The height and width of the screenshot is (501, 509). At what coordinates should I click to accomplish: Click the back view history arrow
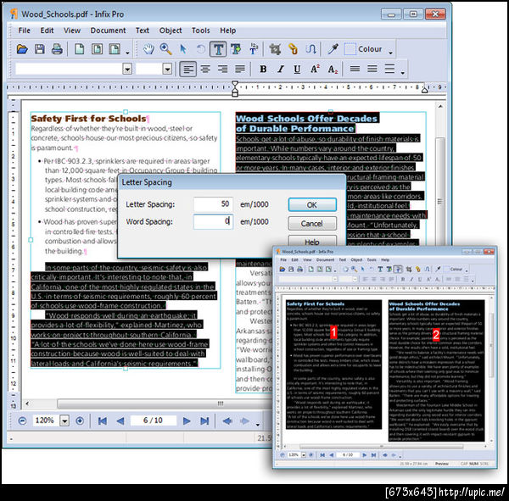pyautogui.click(x=227, y=420)
